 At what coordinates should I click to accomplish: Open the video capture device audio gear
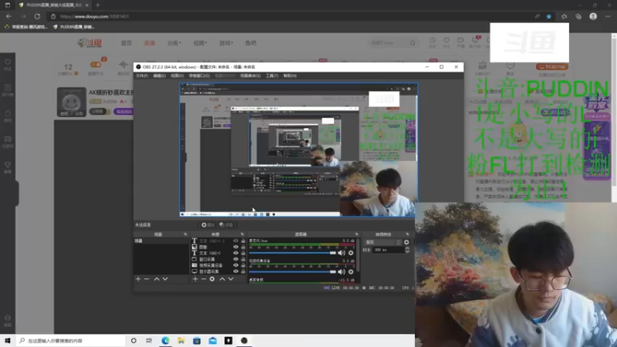pos(351,271)
